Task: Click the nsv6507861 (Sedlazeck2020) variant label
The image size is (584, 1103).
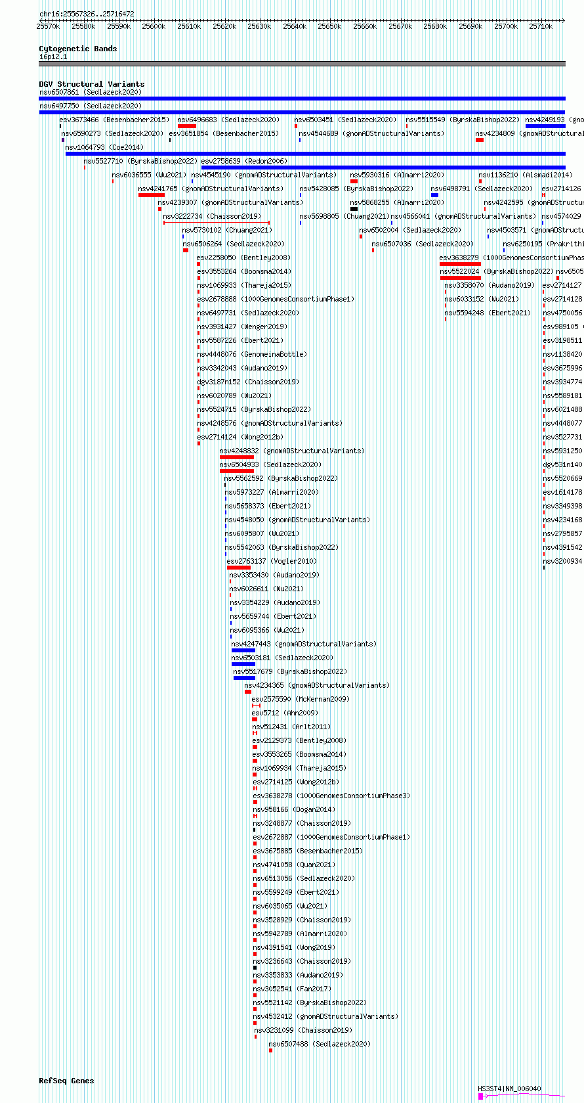Action: click(x=90, y=92)
